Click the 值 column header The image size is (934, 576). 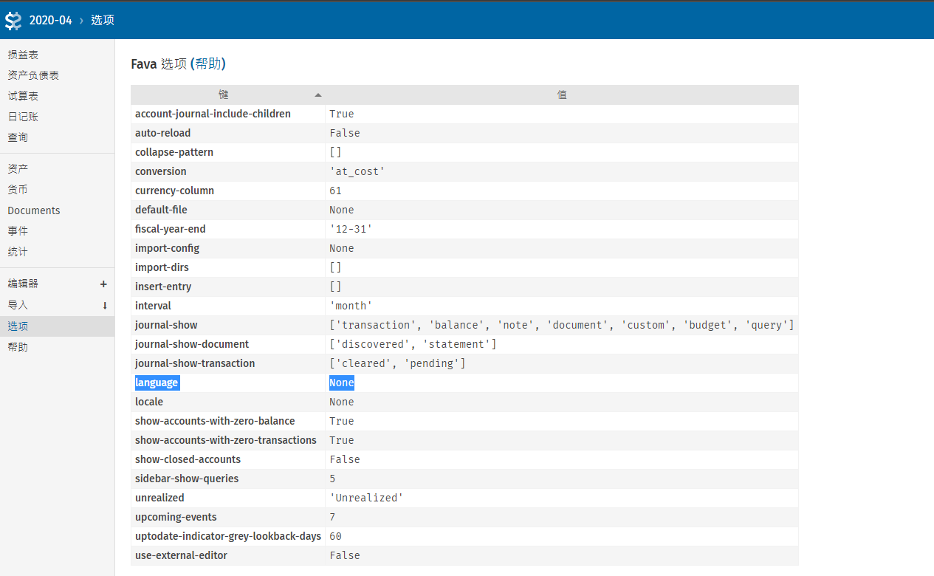(562, 95)
